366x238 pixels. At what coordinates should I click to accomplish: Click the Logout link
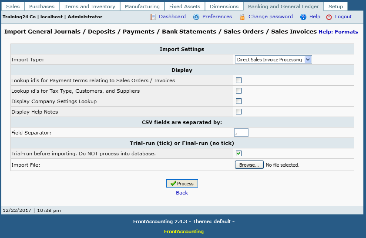tap(343, 17)
